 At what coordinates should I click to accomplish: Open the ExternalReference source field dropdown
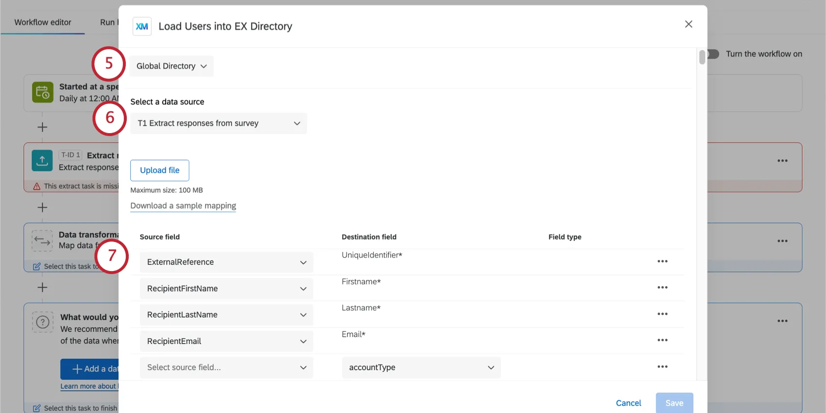[226, 262]
